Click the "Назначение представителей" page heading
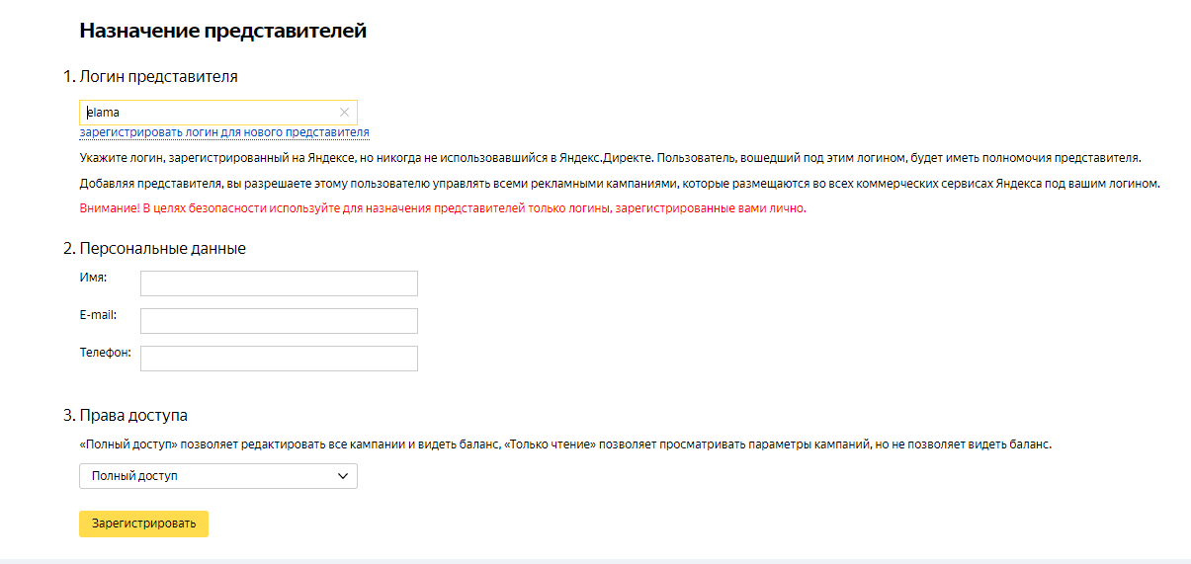 (222, 32)
